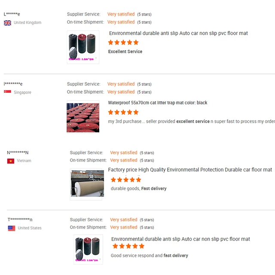Open red barrels product thumbnail

tap(83, 117)
